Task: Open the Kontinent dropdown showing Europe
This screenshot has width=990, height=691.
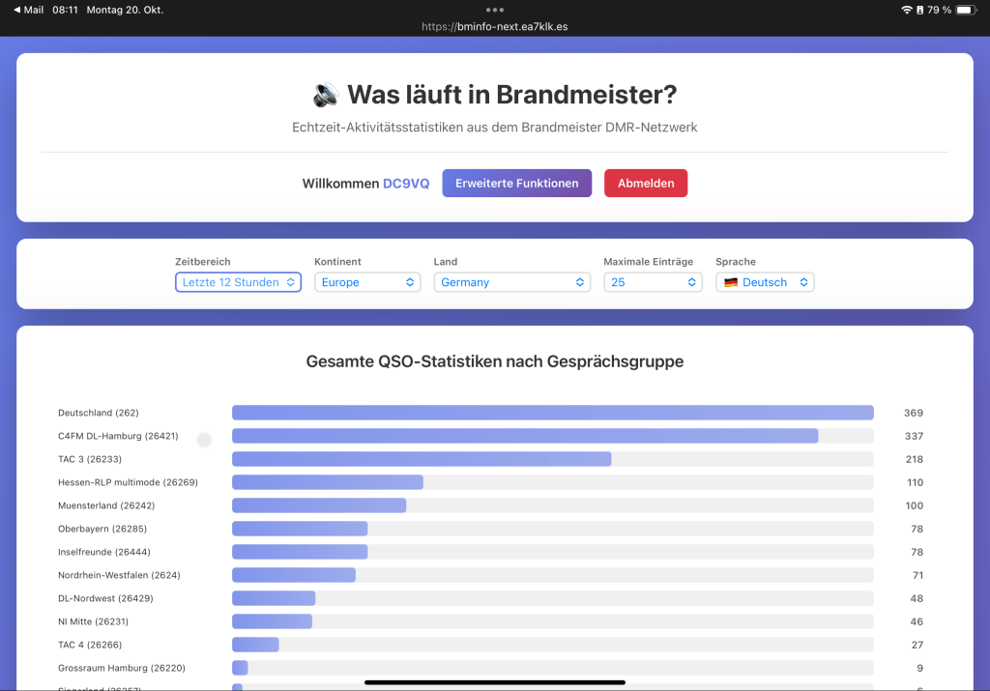Action: tap(367, 282)
